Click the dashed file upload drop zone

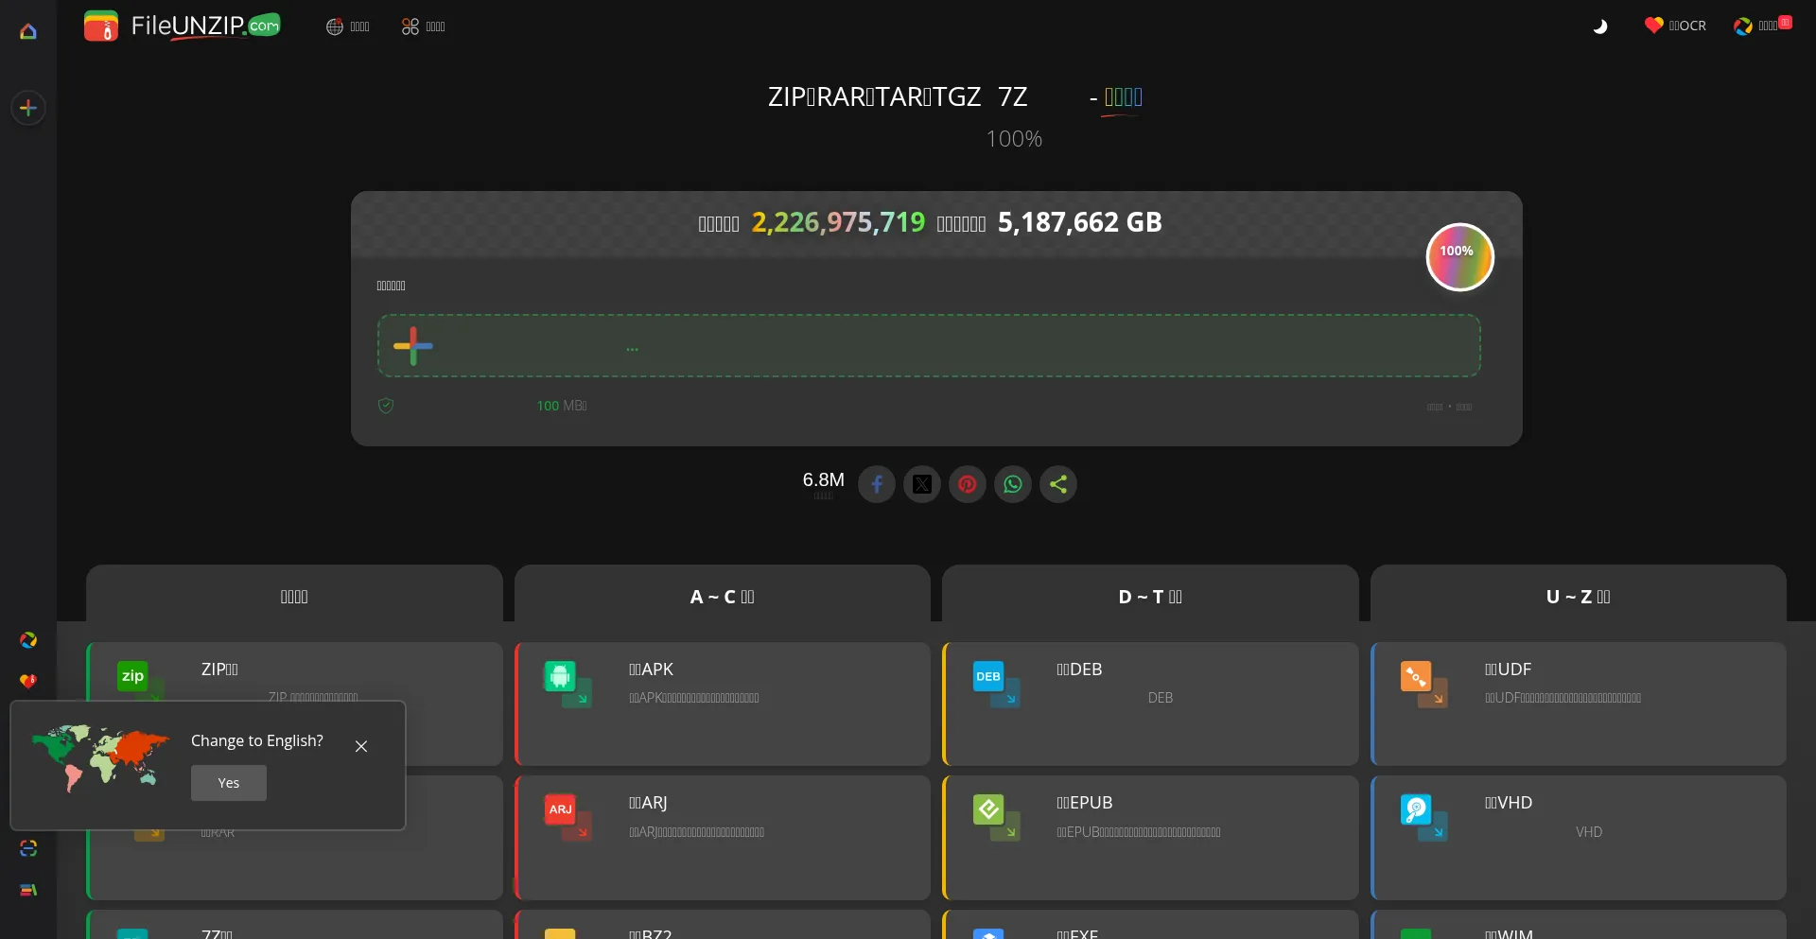[929, 346]
